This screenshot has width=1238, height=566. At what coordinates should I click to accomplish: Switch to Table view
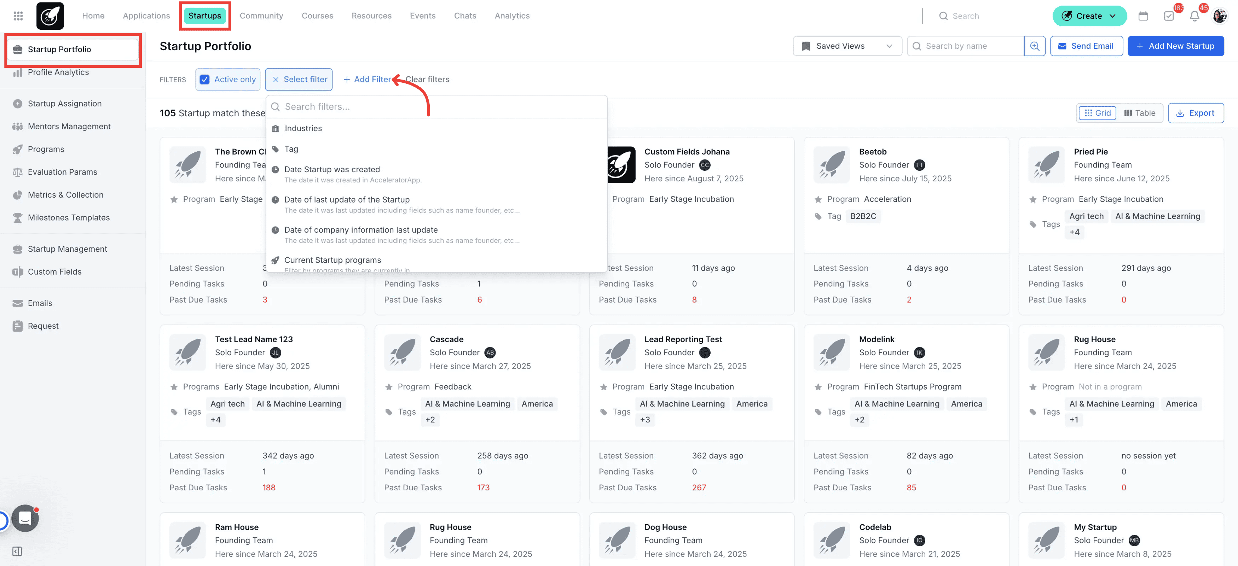click(x=1139, y=113)
